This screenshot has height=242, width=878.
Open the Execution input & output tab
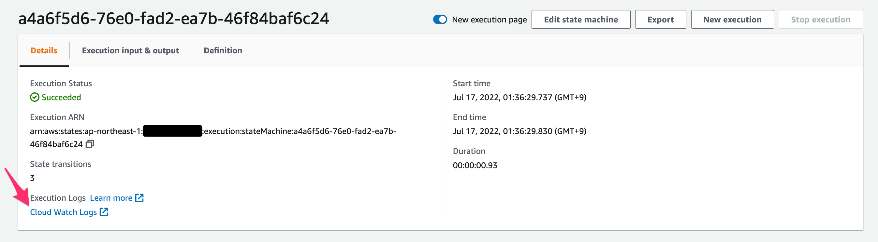tap(130, 50)
